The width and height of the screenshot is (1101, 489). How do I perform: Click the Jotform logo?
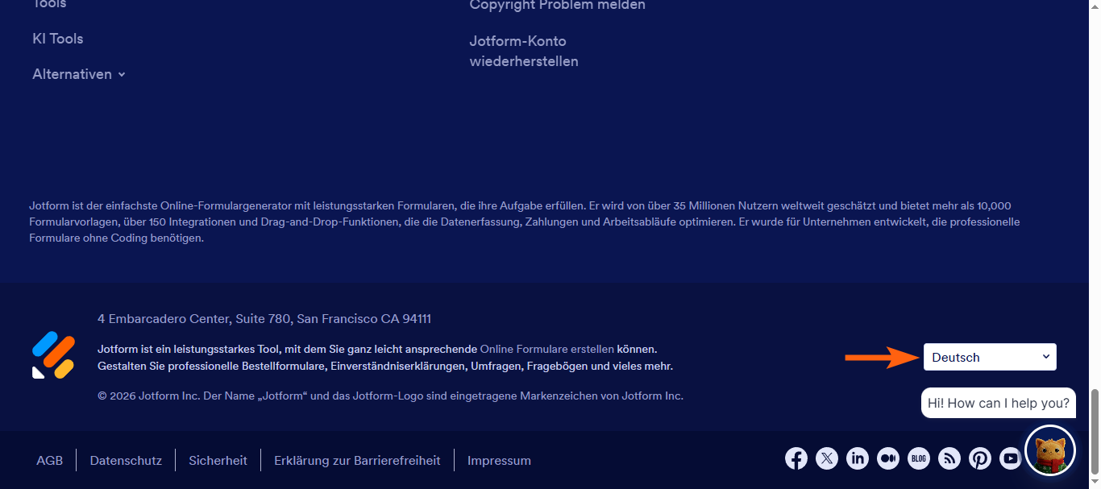[52, 354]
